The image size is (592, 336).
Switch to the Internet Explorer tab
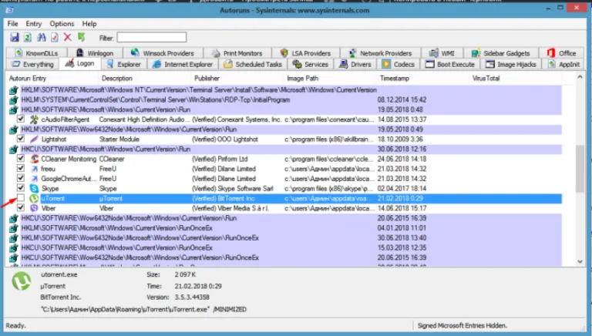tap(183, 65)
